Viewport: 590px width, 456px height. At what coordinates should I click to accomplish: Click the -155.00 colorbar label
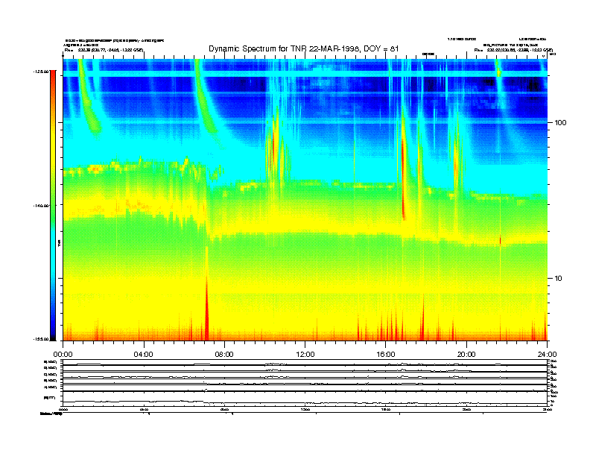click(41, 339)
